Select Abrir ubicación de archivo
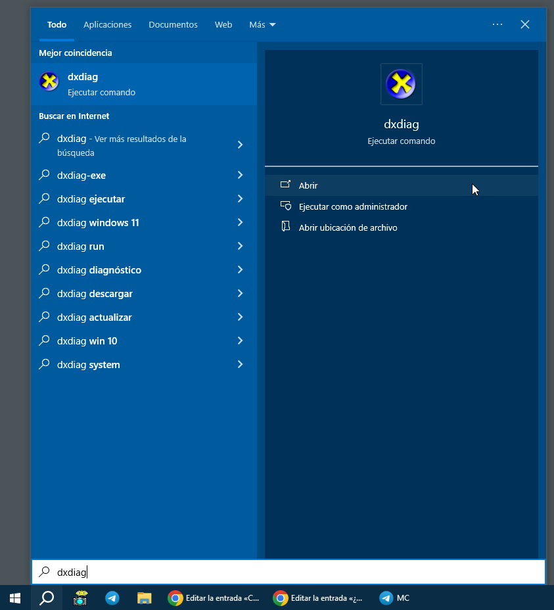The height and width of the screenshot is (610, 554). (x=348, y=227)
